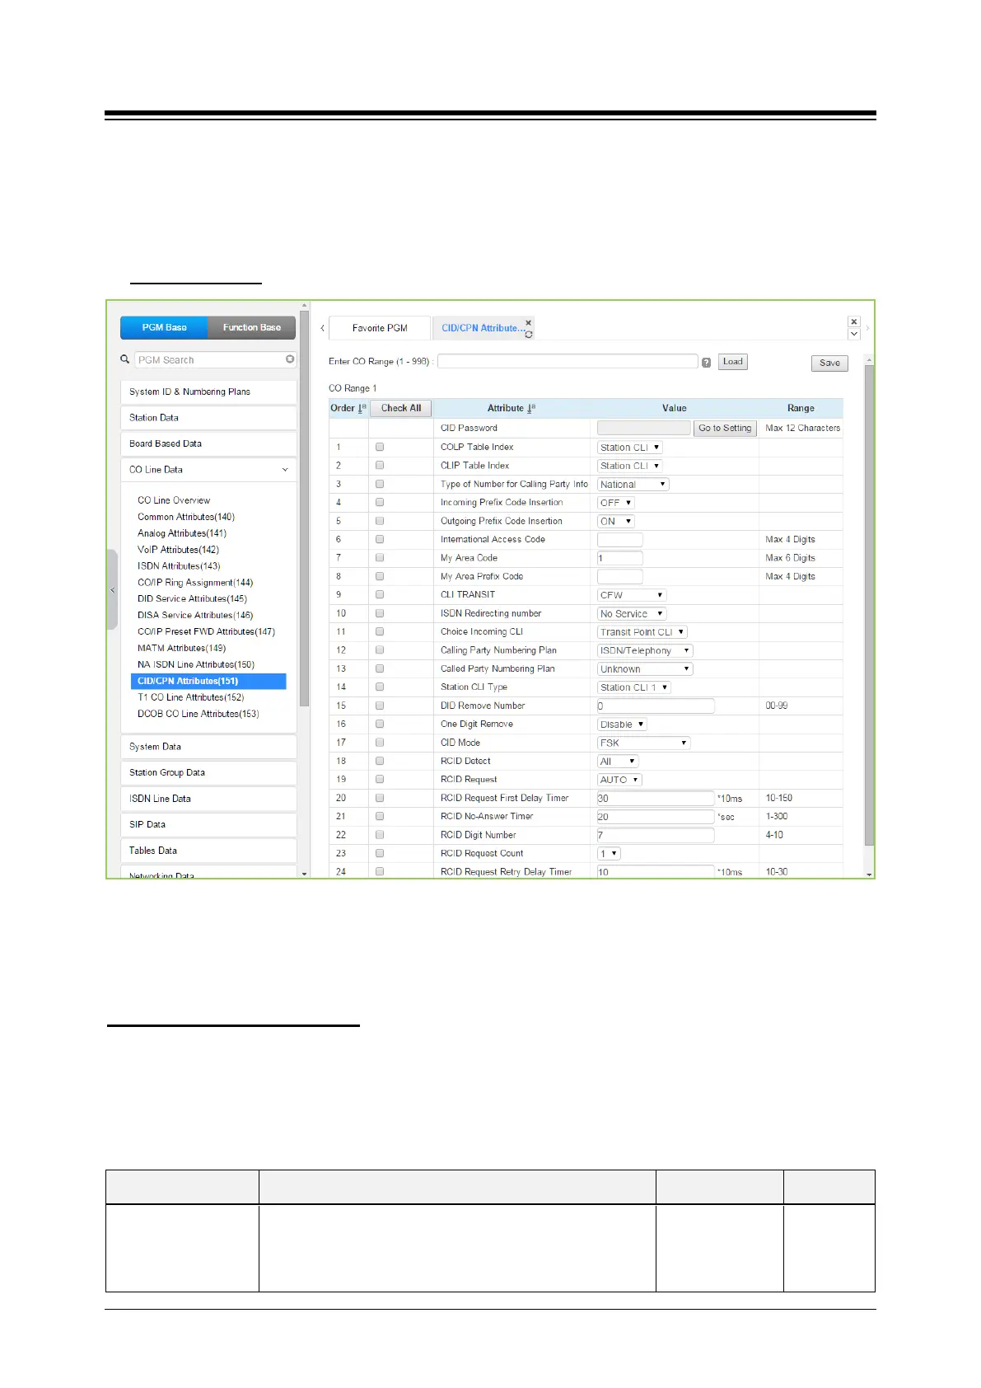Open the CLI TRANSIT CFW dropdown
This screenshot has width=981, height=1388.
coord(632,595)
